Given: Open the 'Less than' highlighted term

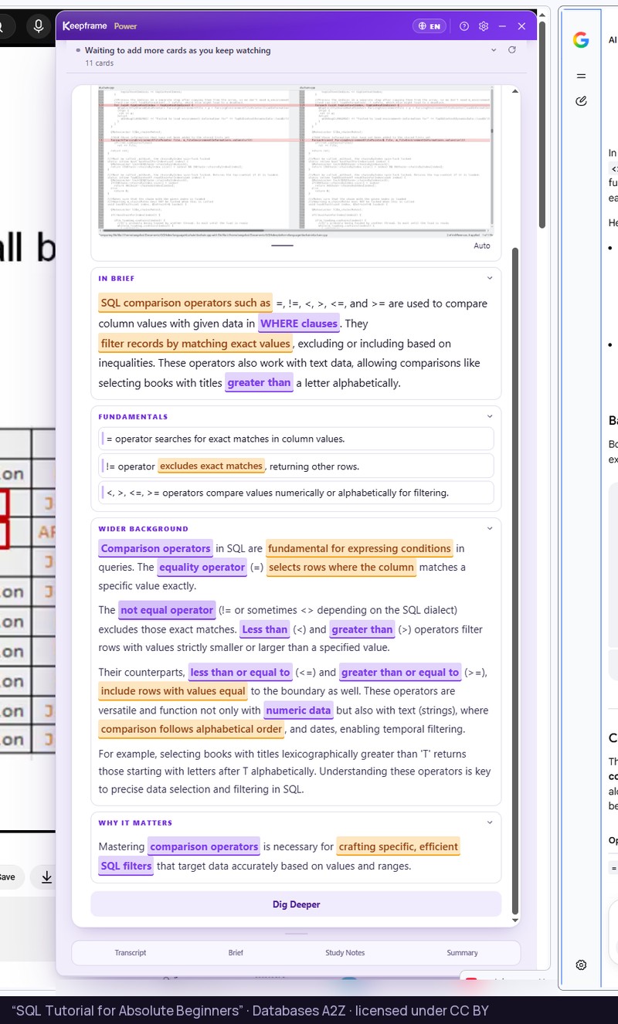Looking at the screenshot, I should tap(264, 629).
